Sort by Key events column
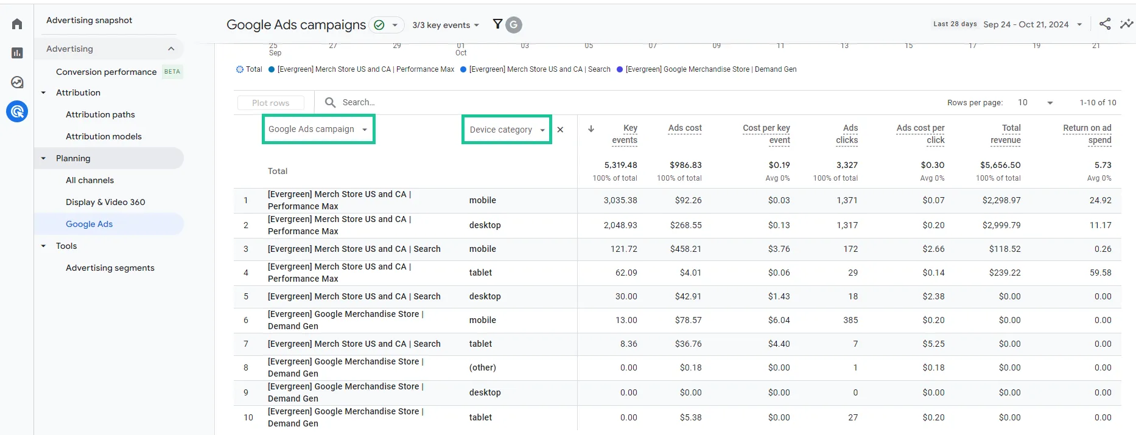Viewport: 1136px width, 435px height. (x=625, y=134)
